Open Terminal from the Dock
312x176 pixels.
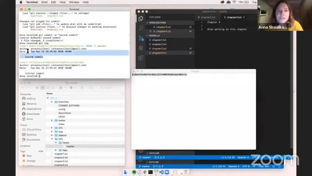(151, 172)
